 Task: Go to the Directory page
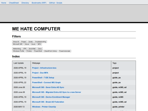pos(25,3)
